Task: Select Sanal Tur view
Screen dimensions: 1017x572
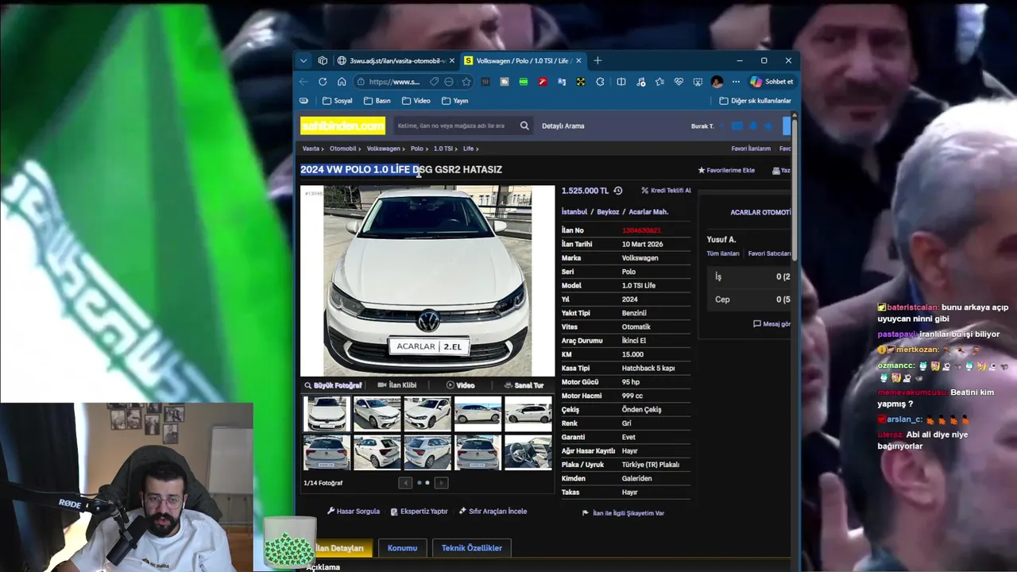Action: [524, 385]
